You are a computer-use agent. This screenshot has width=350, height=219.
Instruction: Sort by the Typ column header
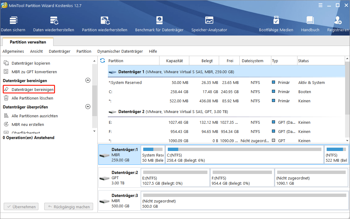[x=284, y=61]
